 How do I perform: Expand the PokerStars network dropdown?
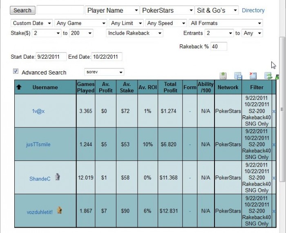tap(167, 10)
